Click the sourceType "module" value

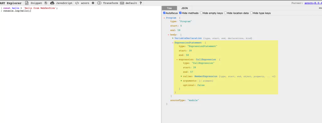(x=193, y=100)
